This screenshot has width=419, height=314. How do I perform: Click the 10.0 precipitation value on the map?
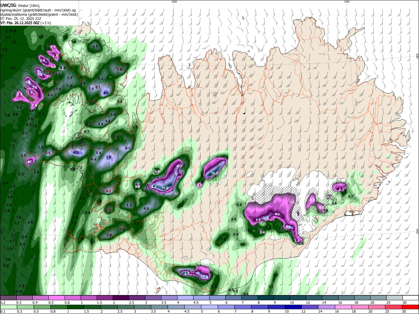pos(165,188)
